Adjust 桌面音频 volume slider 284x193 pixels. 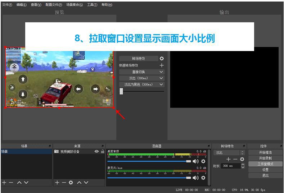point(149,161)
